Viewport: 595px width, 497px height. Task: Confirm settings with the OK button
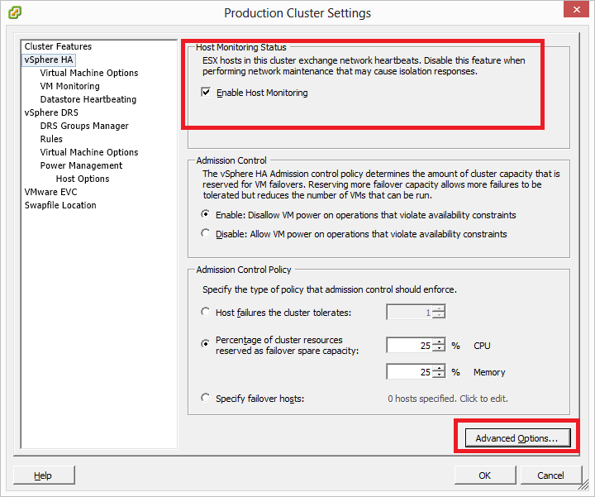point(485,475)
